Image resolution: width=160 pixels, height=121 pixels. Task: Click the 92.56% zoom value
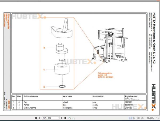(x=150, y=118)
